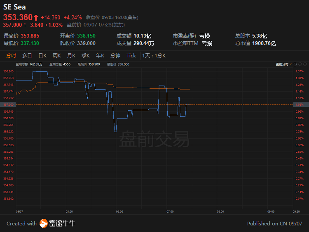Click the 1天 : 1分K period selector

tap(154, 56)
